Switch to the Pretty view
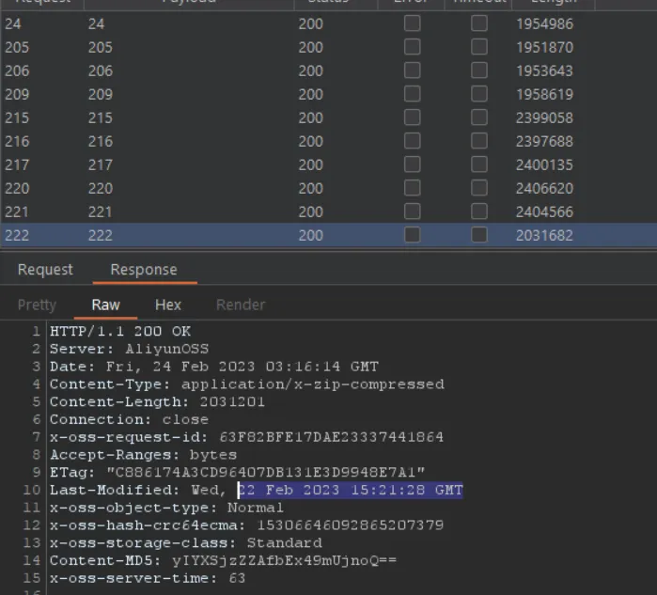This screenshot has width=657, height=595. pyautogui.click(x=37, y=305)
